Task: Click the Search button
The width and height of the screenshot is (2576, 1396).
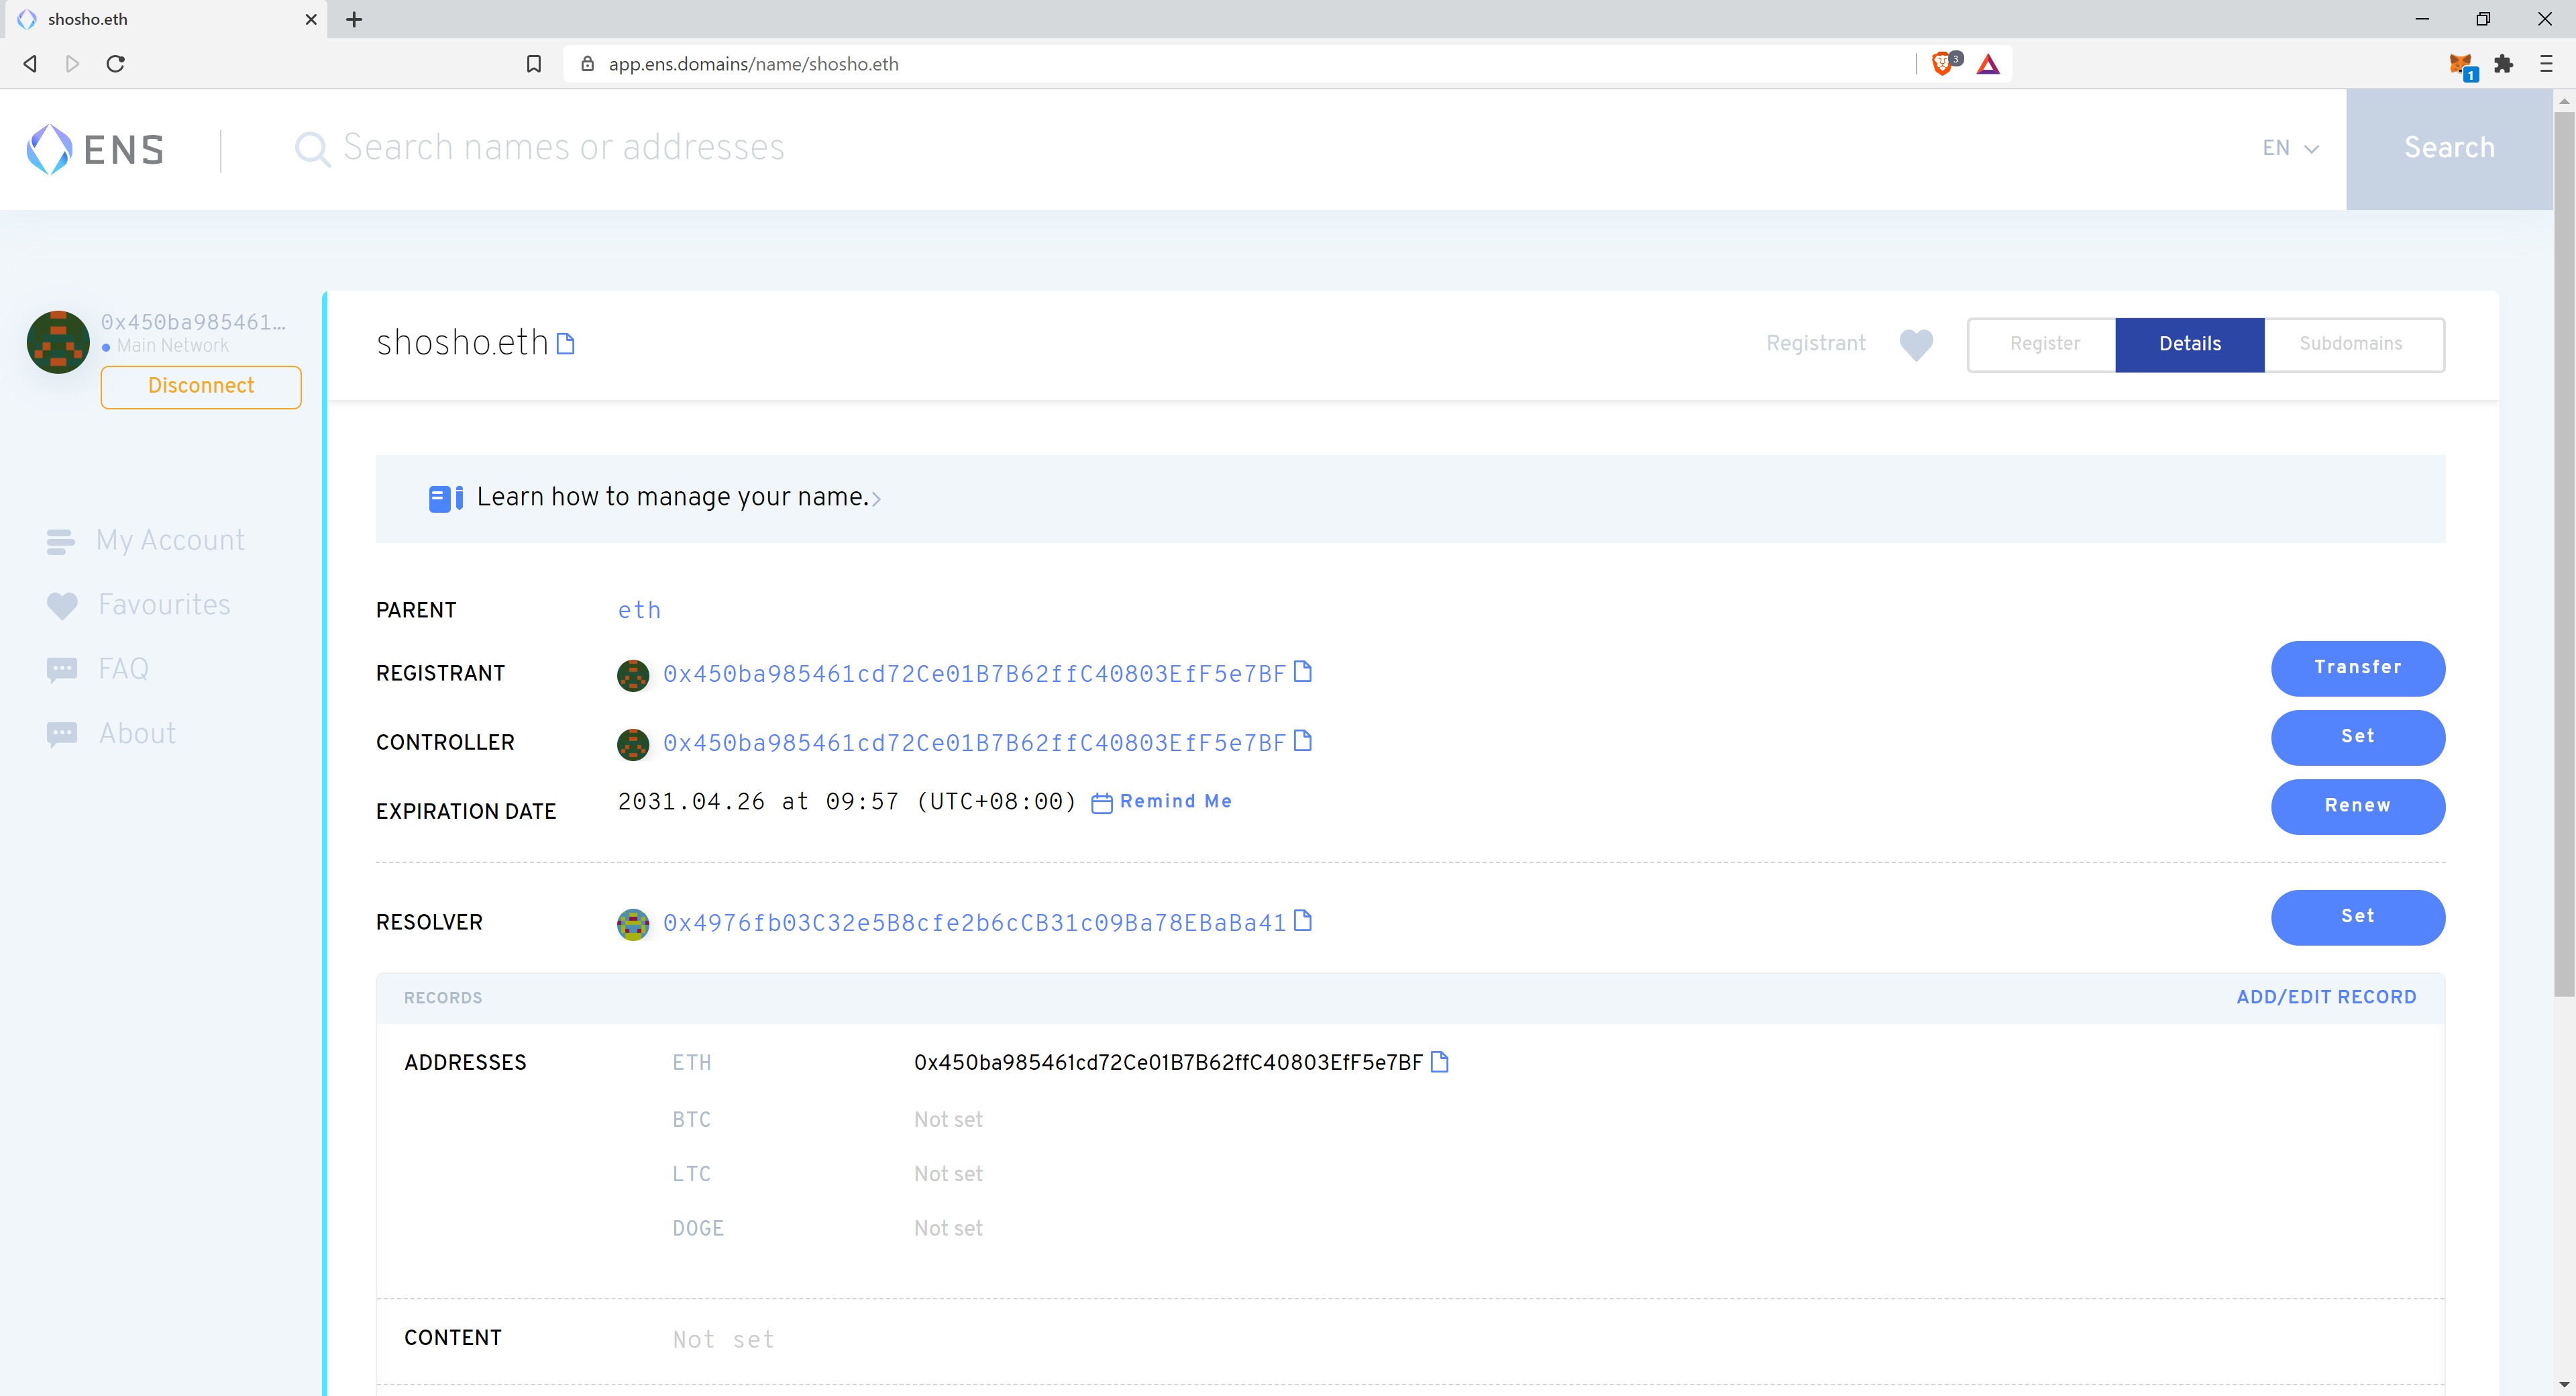Action: click(2449, 148)
